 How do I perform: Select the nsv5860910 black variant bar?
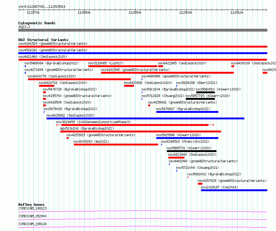[206, 92]
